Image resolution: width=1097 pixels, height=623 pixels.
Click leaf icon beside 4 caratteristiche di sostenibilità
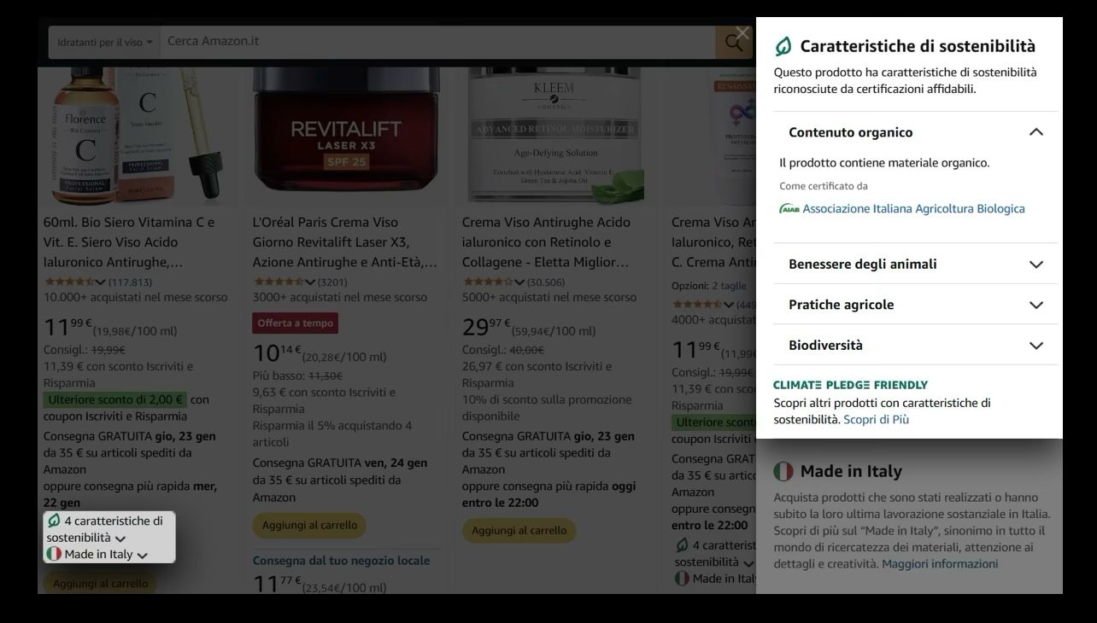tap(54, 521)
